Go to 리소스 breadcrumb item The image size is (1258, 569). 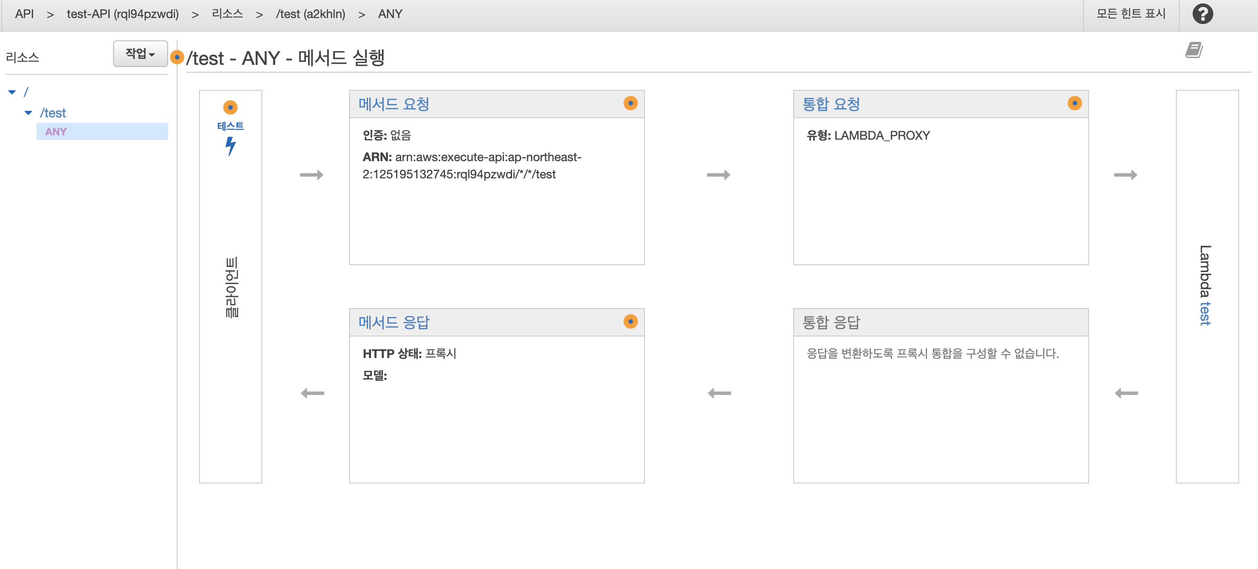click(x=227, y=14)
